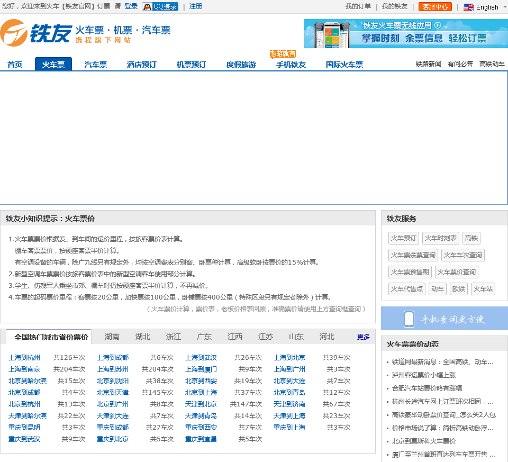Open the 汽车票 tab

point(96,65)
